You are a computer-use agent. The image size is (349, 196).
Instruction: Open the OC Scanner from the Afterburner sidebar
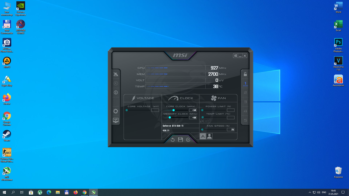[116, 74]
